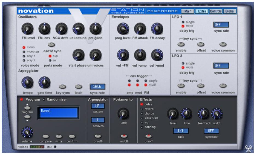
Task: Toggle LFO 1 voice common button
Action: pos(223,44)
